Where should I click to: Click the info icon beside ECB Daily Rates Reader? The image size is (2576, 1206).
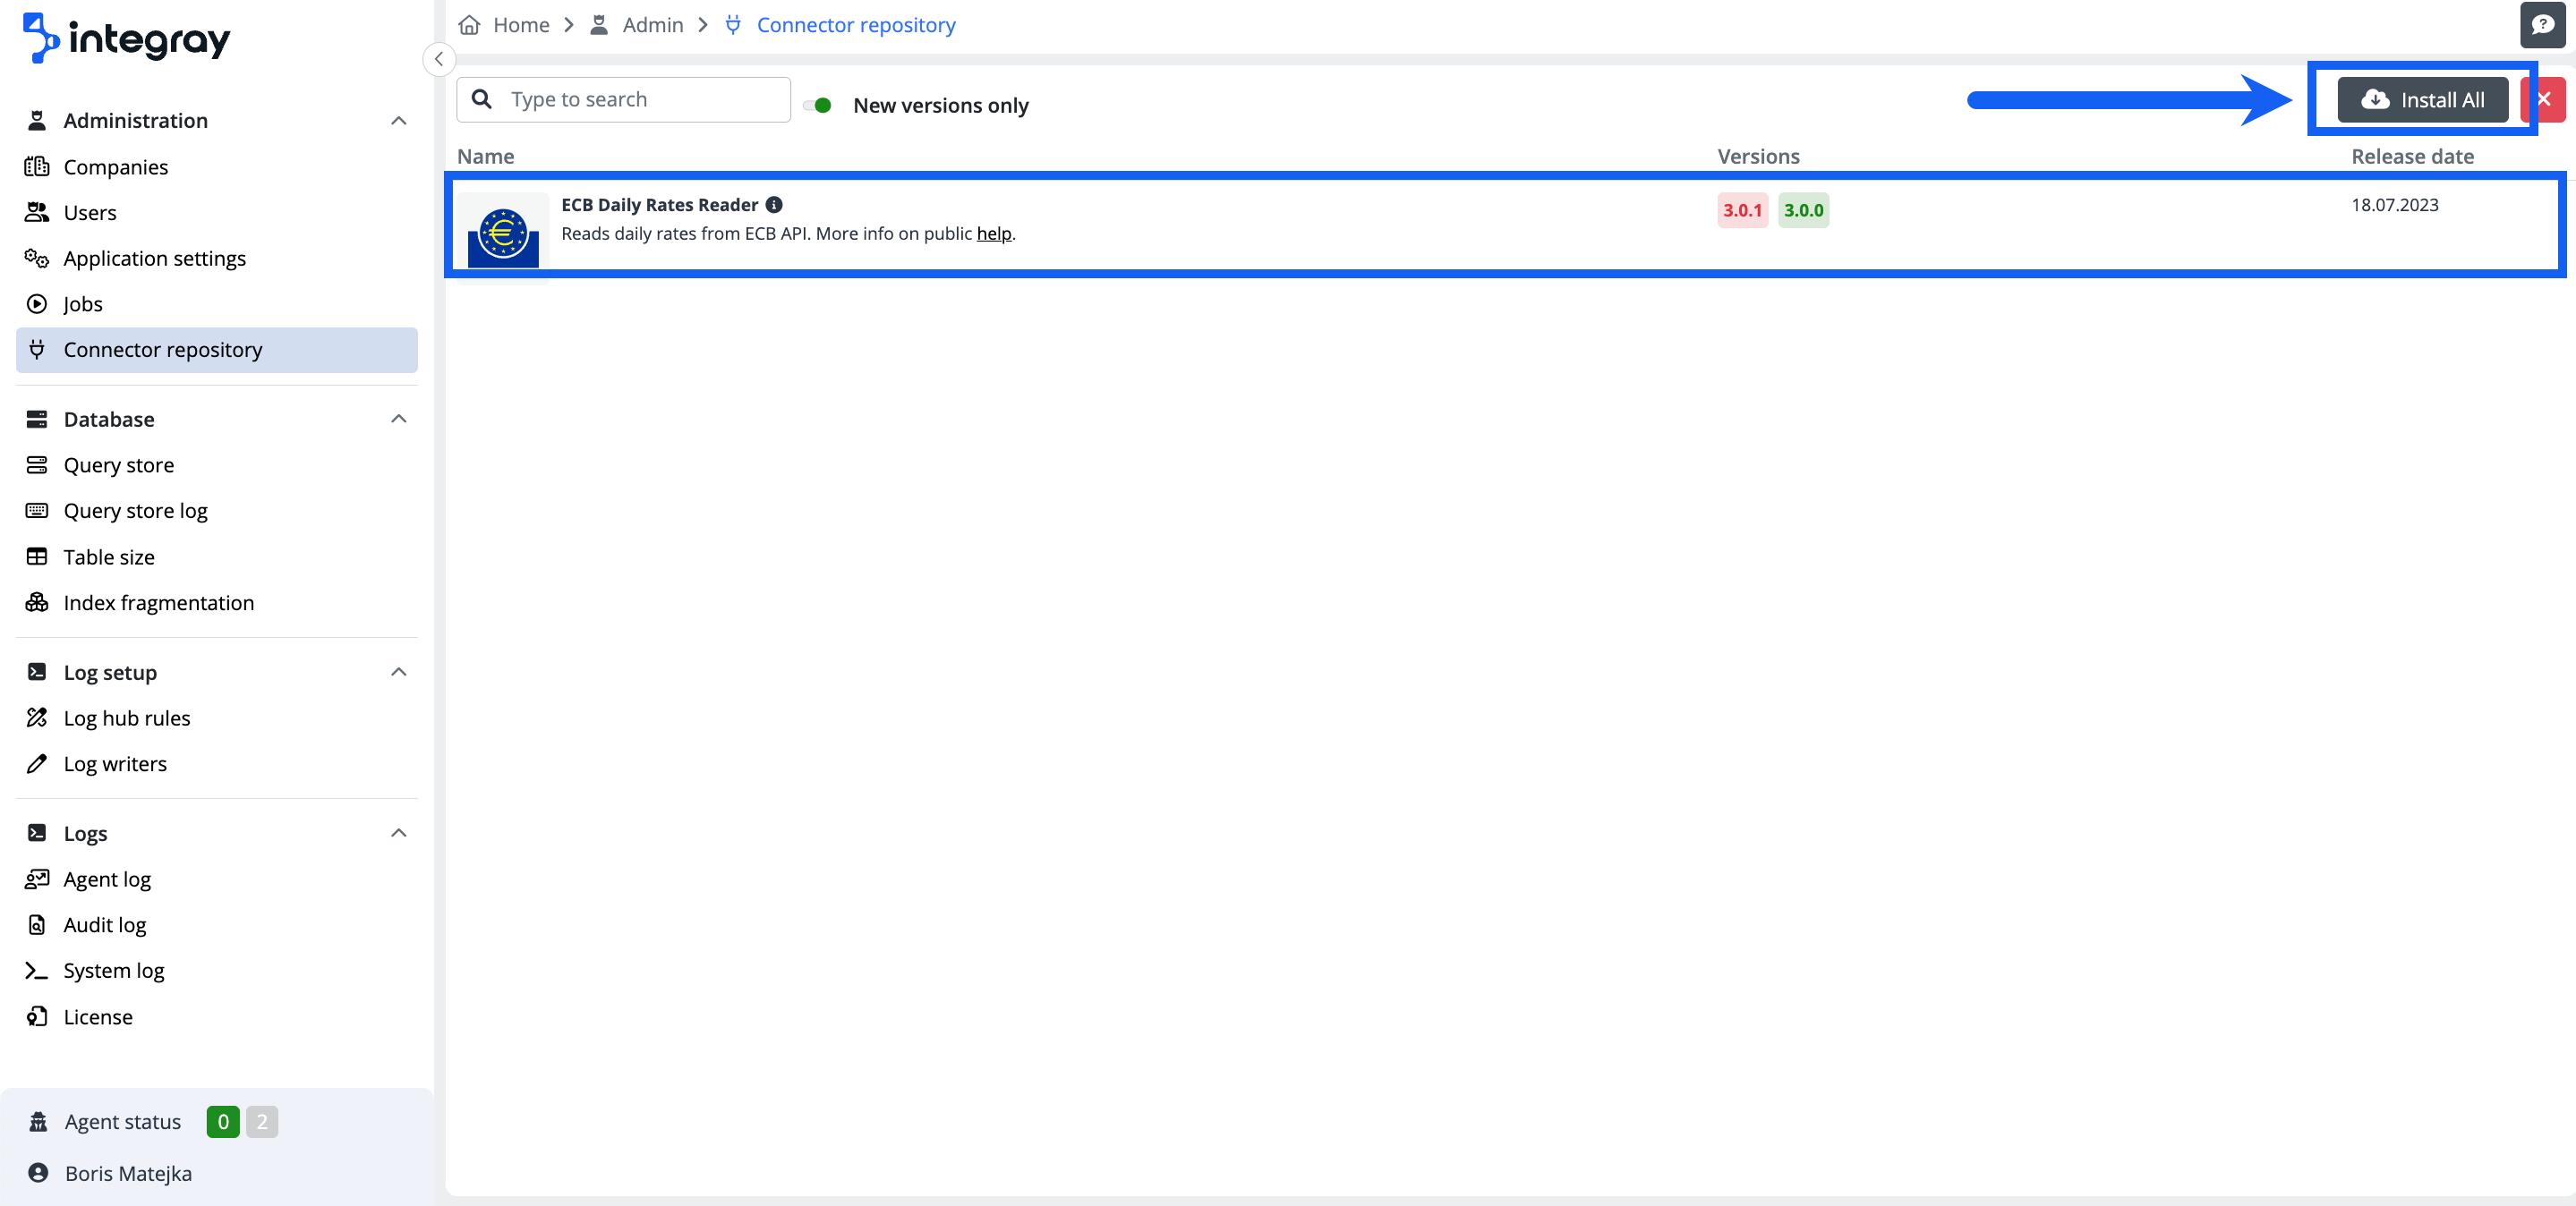tap(774, 205)
